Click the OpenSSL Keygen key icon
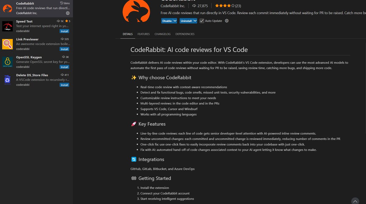The image size is (366, 204). pyautogui.click(x=7, y=62)
